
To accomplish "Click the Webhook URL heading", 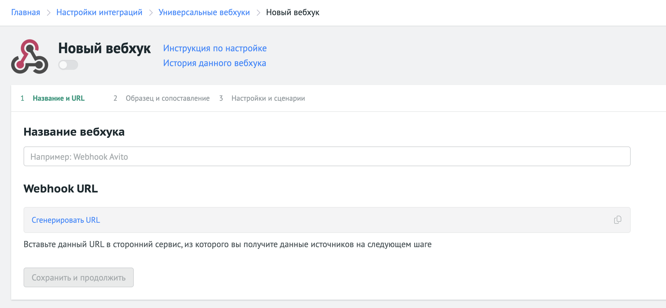I will pyautogui.click(x=61, y=188).
